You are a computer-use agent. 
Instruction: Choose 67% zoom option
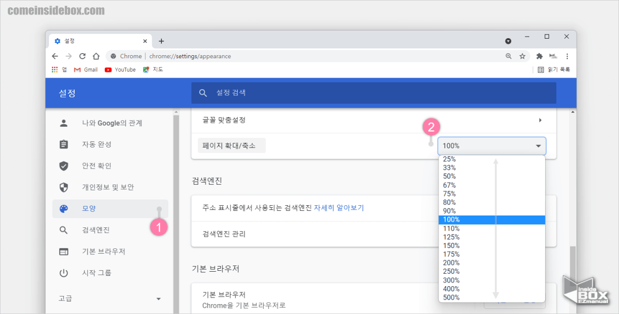pyautogui.click(x=492, y=185)
